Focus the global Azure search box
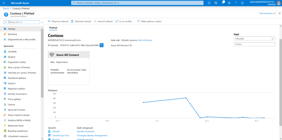The image size is (282, 140). [137, 3]
